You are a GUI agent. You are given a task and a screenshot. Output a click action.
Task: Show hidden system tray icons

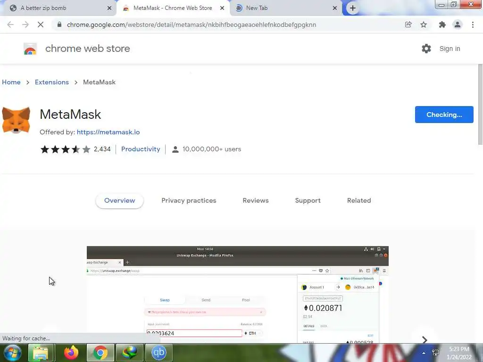(424, 353)
